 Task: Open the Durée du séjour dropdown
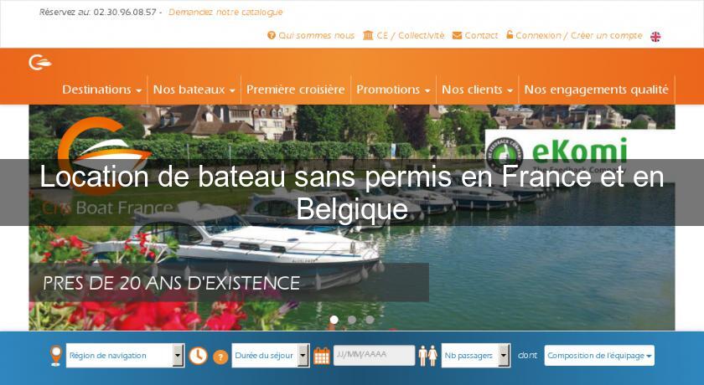pos(270,356)
